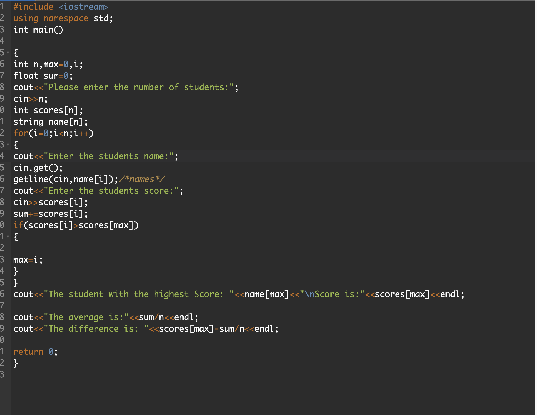Place cursor at the return 0 statement
This screenshot has width=537, height=415.
click(x=35, y=351)
